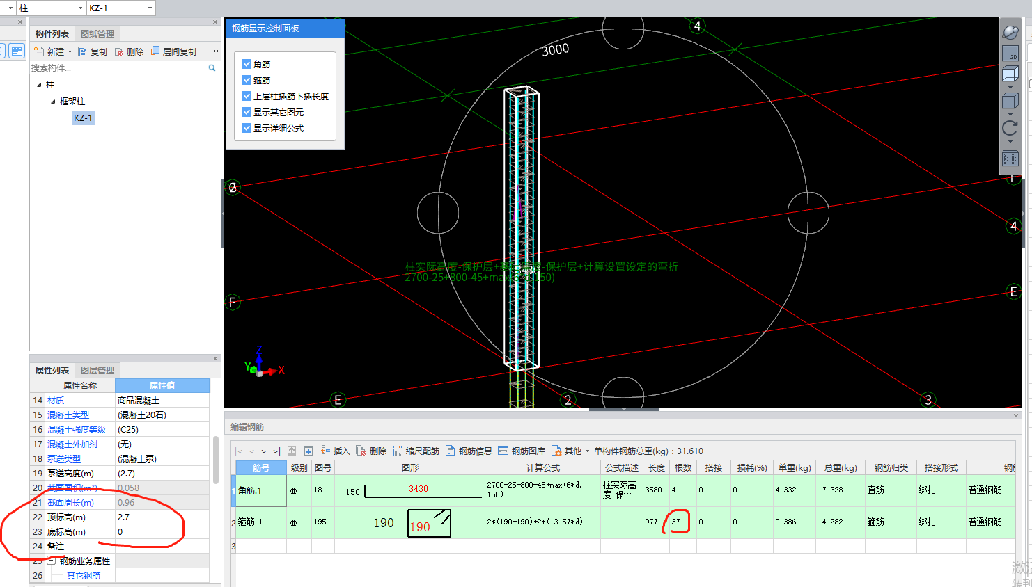Viewport: 1032px width, 587px height.
Task: Open the KZ-1 component dropdown
Action: tap(150, 8)
